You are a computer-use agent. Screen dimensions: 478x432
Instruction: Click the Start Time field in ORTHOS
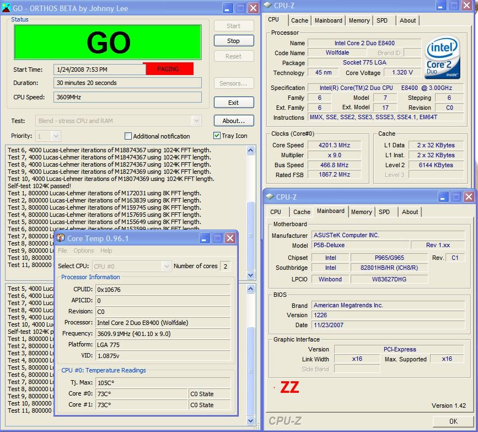[100, 70]
